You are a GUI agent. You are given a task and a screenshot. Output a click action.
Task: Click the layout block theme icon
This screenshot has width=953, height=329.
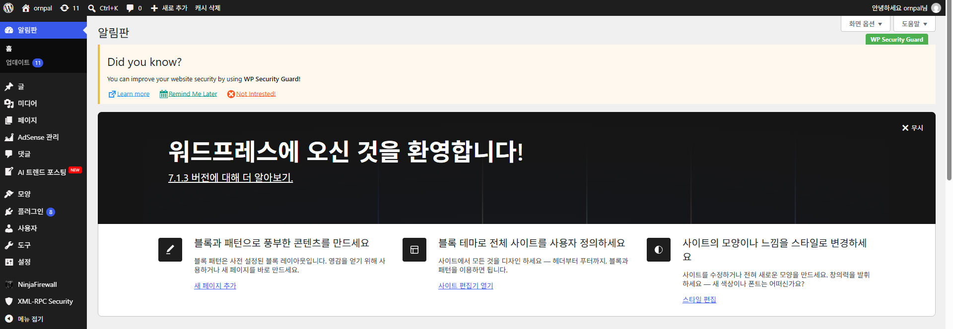(414, 250)
